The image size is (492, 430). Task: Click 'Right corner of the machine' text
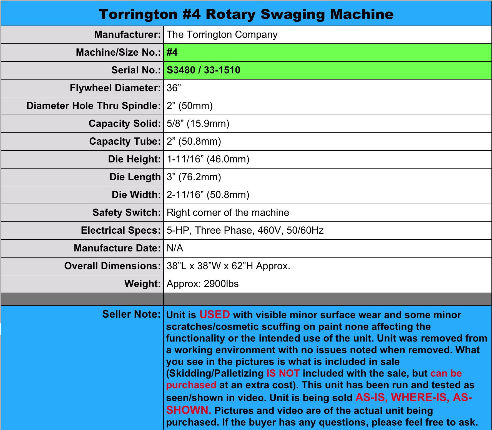(x=228, y=212)
